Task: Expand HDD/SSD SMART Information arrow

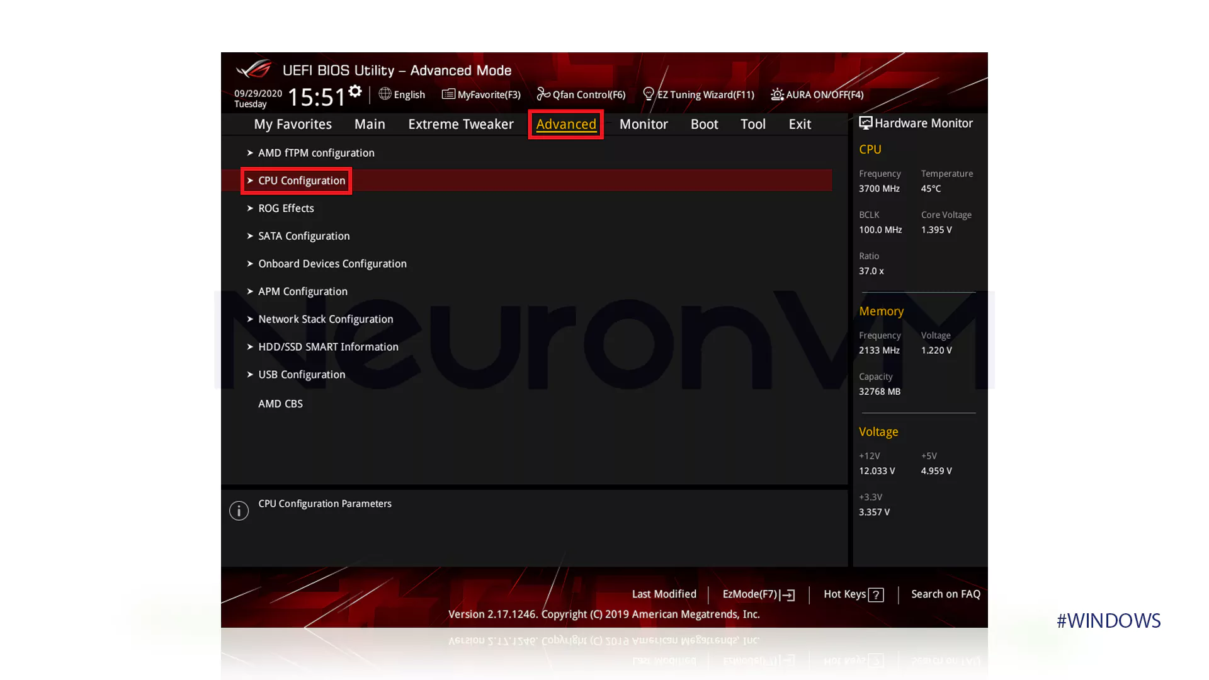Action: [250, 347]
